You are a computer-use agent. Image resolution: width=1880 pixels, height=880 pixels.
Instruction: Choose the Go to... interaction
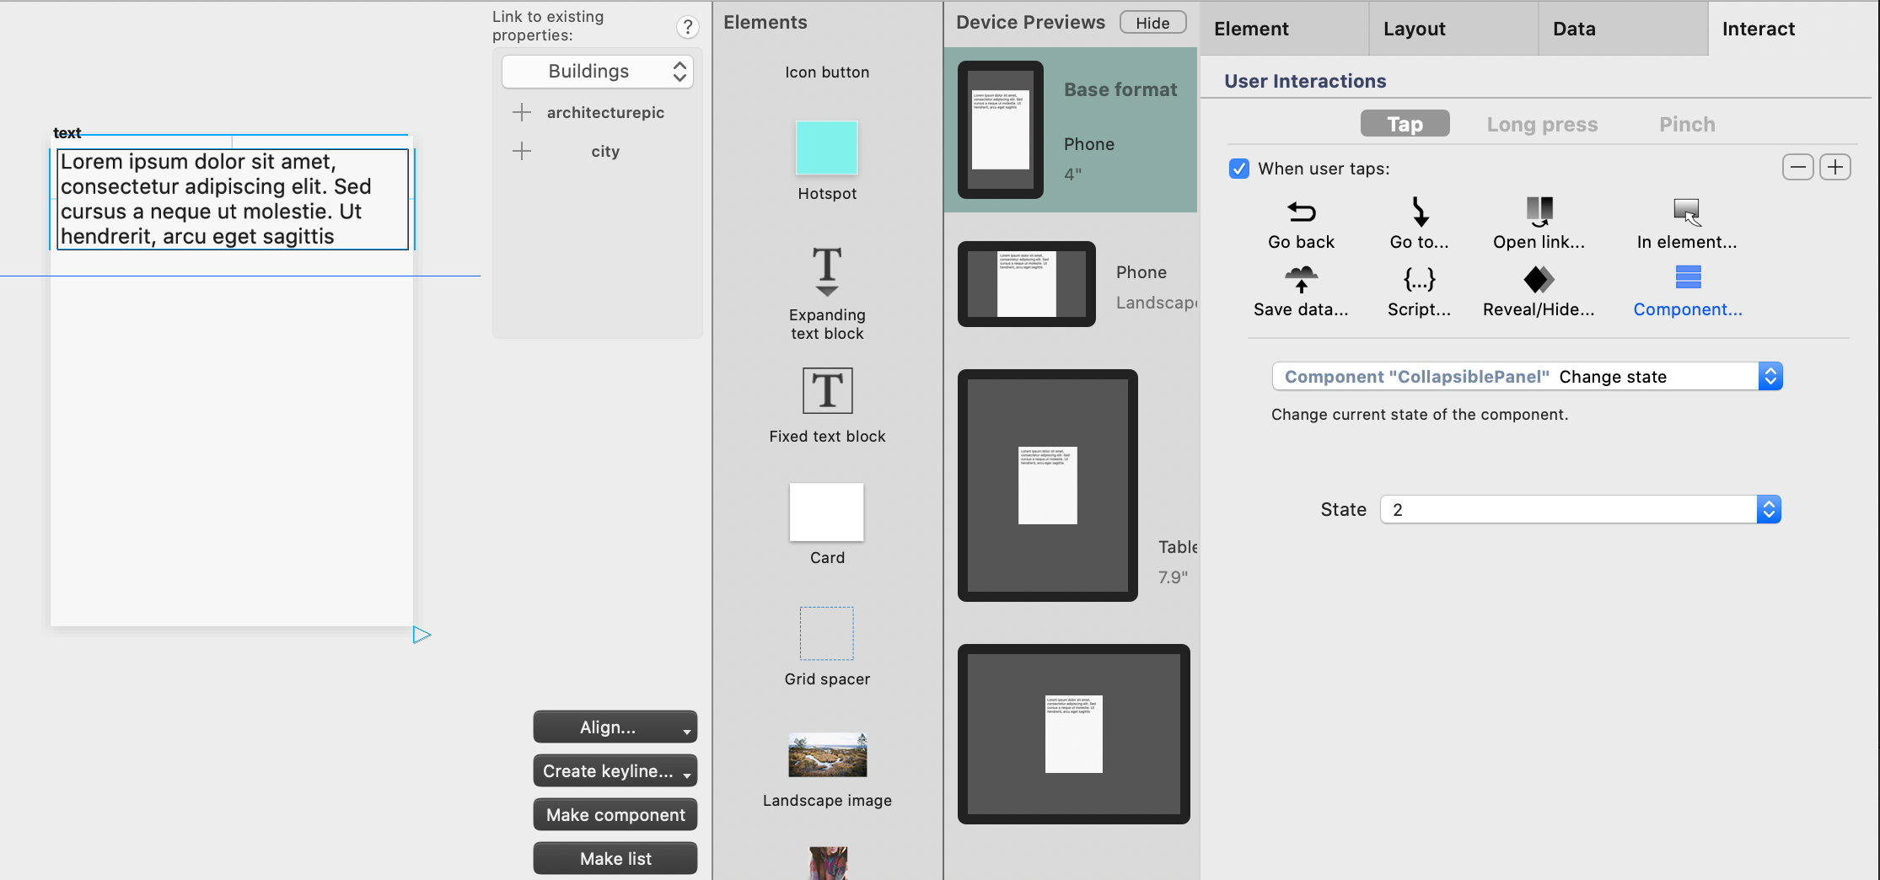[1420, 212]
